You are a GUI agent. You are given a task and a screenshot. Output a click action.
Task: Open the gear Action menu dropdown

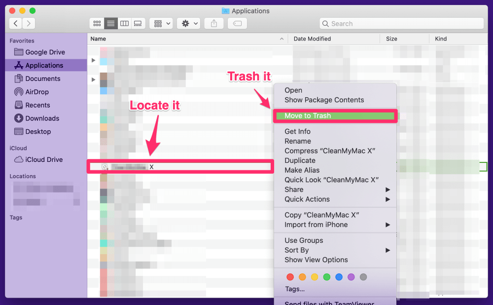pyautogui.click(x=189, y=23)
